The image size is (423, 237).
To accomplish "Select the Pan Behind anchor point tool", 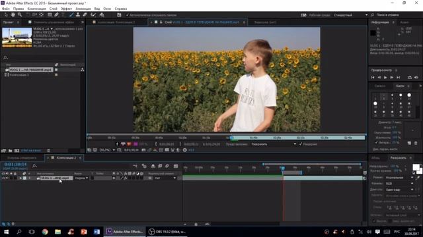I will (41, 14).
